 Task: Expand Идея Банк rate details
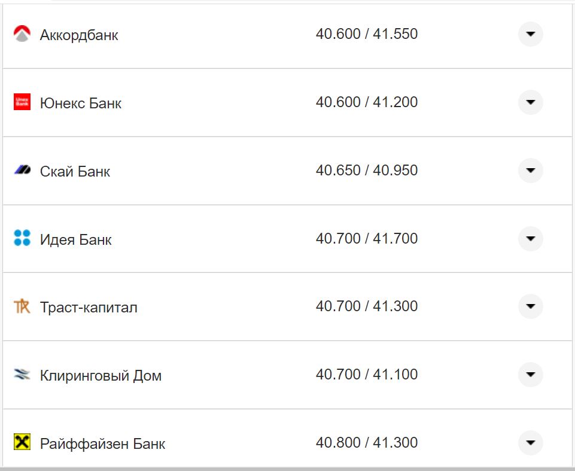(x=530, y=239)
